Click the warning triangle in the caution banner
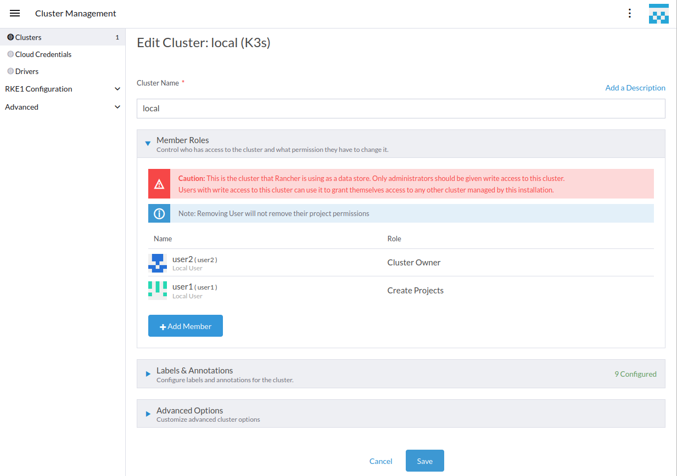Screen dimensions: 677x476 (159, 184)
